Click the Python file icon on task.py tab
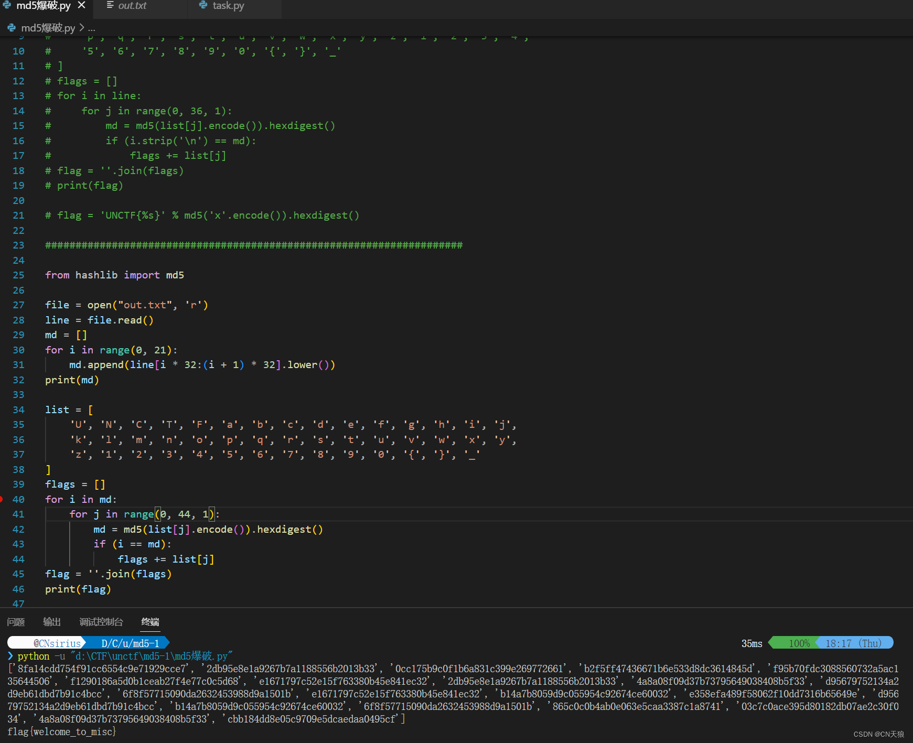This screenshot has width=913, height=743. click(203, 5)
